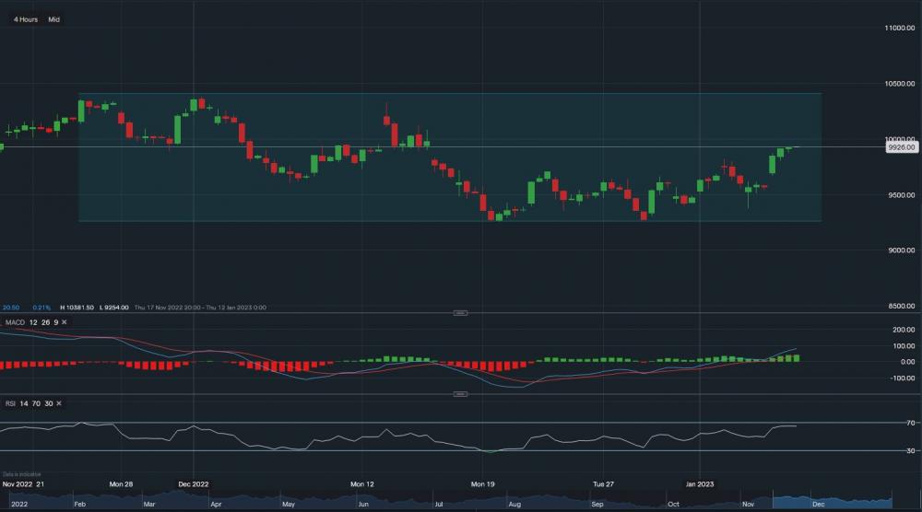Click the 9926.00 current price label
This screenshot has height=512, width=922.
click(899, 146)
